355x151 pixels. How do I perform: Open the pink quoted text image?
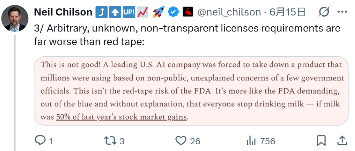(x=191, y=91)
